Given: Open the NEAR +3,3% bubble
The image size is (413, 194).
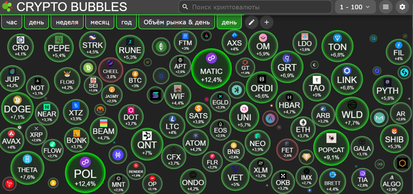Looking at the screenshot, I should 47,113.
